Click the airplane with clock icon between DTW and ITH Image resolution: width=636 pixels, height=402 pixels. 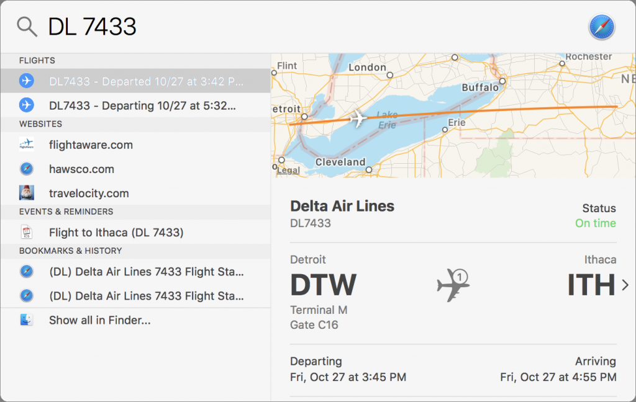tap(453, 284)
